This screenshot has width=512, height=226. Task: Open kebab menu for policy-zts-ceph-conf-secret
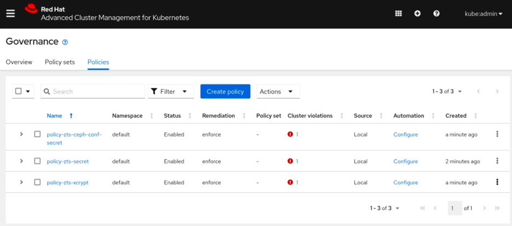pyautogui.click(x=497, y=134)
